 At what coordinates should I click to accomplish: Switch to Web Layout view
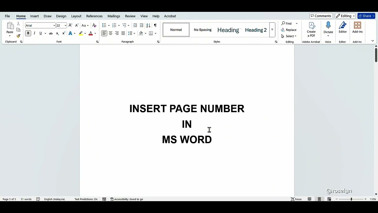pyautogui.click(x=329, y=199)
